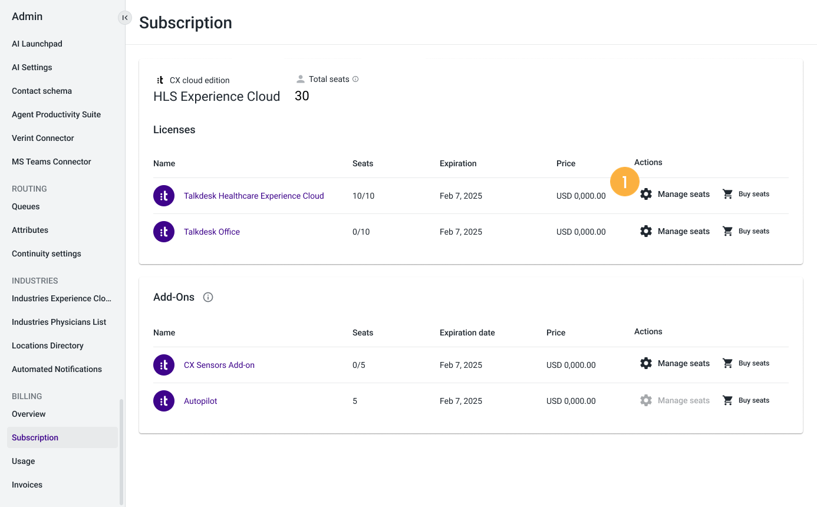The image size is (817, 507).
Task: Click the Autopilot logo icon
Action: tap(164, 401)
